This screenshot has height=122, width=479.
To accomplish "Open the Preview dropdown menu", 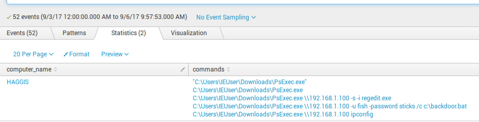I will coord(115,54).
